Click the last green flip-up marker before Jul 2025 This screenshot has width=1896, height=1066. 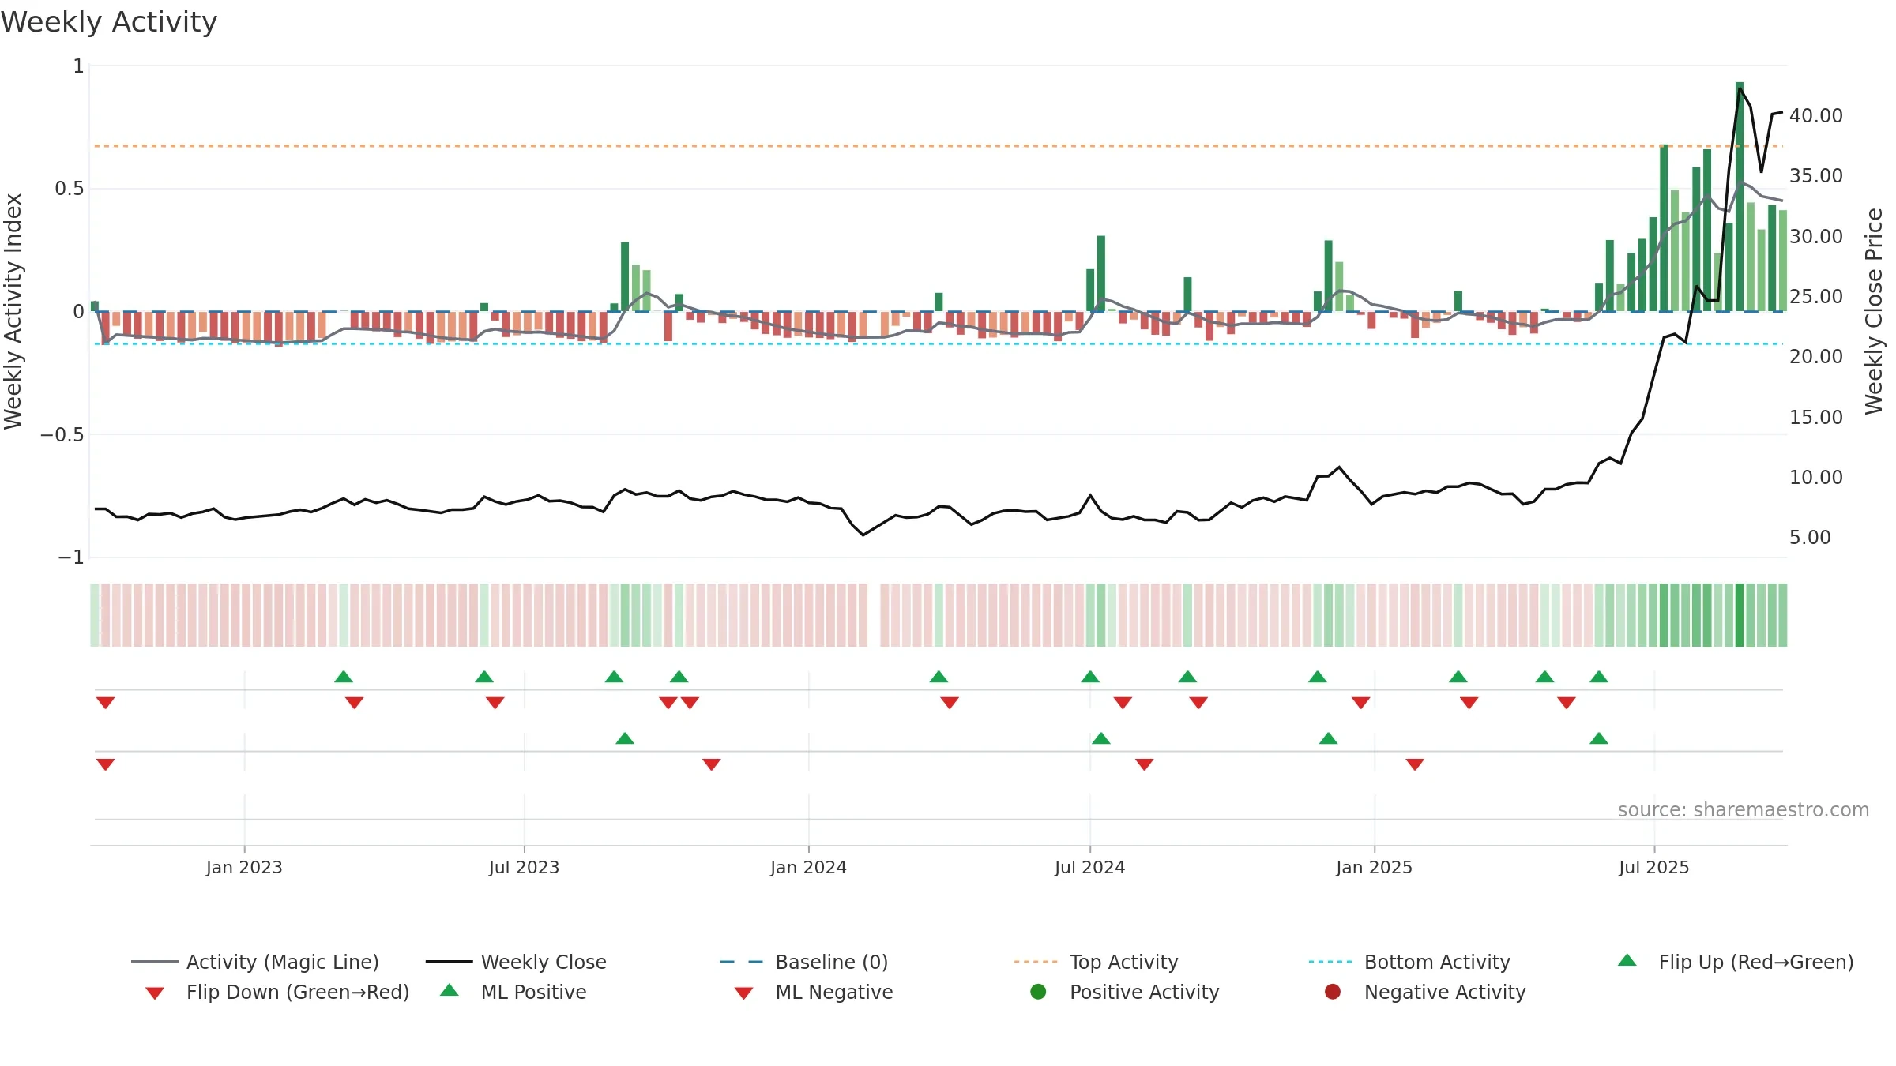(1599, 677)
